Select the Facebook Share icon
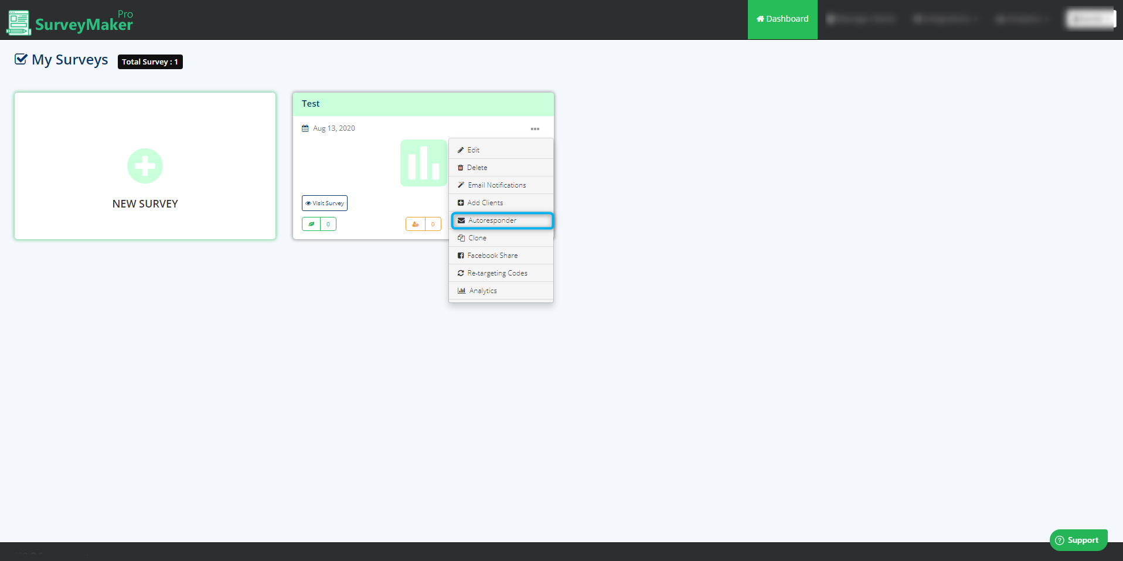The width and height of the screenshot is (1123, 561). tap(461, 255)
